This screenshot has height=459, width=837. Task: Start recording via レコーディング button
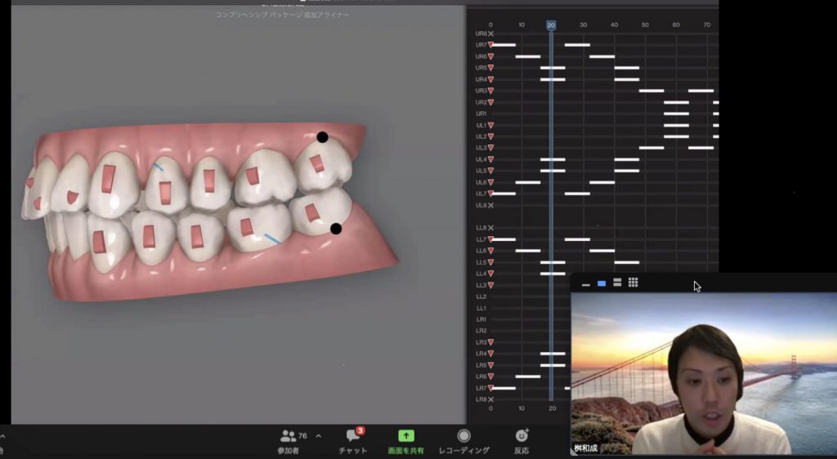464,442
